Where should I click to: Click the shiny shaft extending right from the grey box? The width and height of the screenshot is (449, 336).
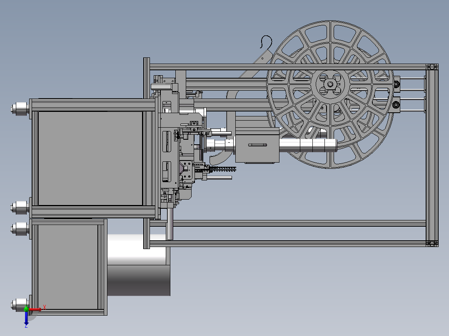click(308, 145)
